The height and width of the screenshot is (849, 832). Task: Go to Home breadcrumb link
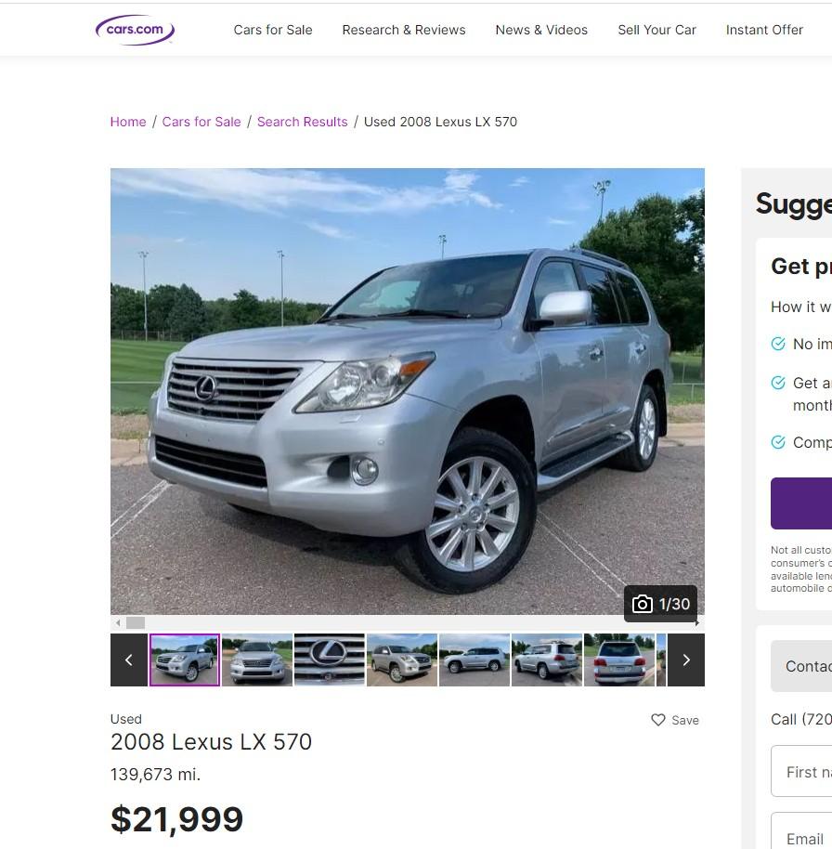coord(128,122)
